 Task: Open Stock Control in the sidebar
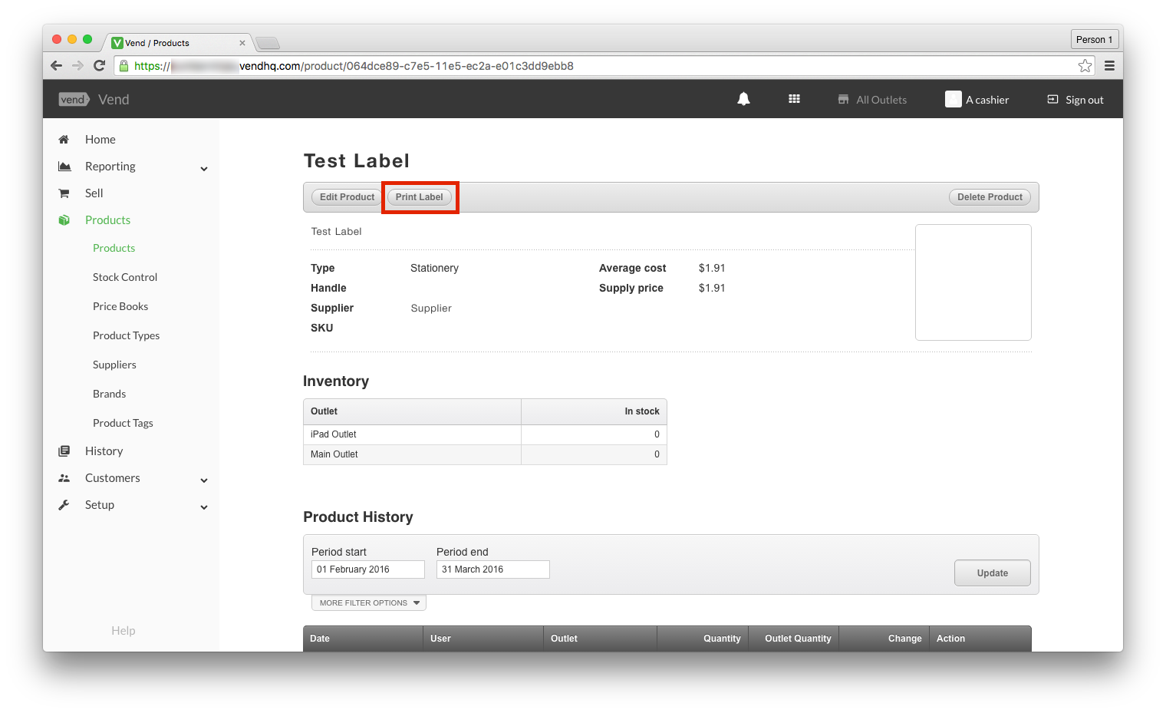coord(125,277)
